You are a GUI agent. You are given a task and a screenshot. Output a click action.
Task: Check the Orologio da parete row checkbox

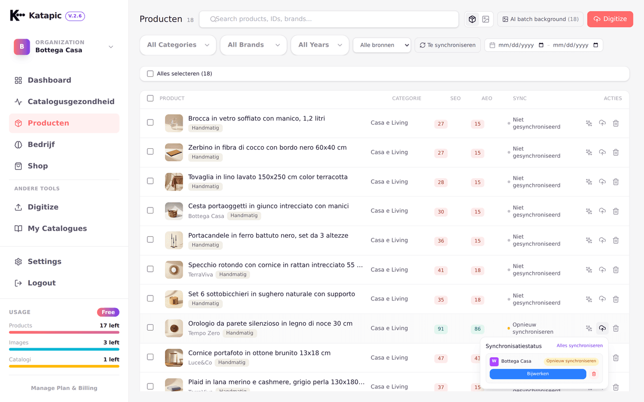150,328
